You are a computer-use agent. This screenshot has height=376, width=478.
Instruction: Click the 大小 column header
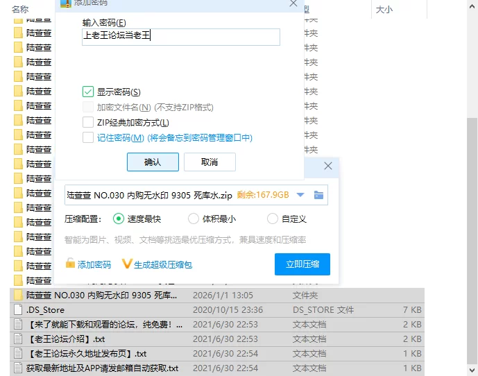click(x=384, y=10)
